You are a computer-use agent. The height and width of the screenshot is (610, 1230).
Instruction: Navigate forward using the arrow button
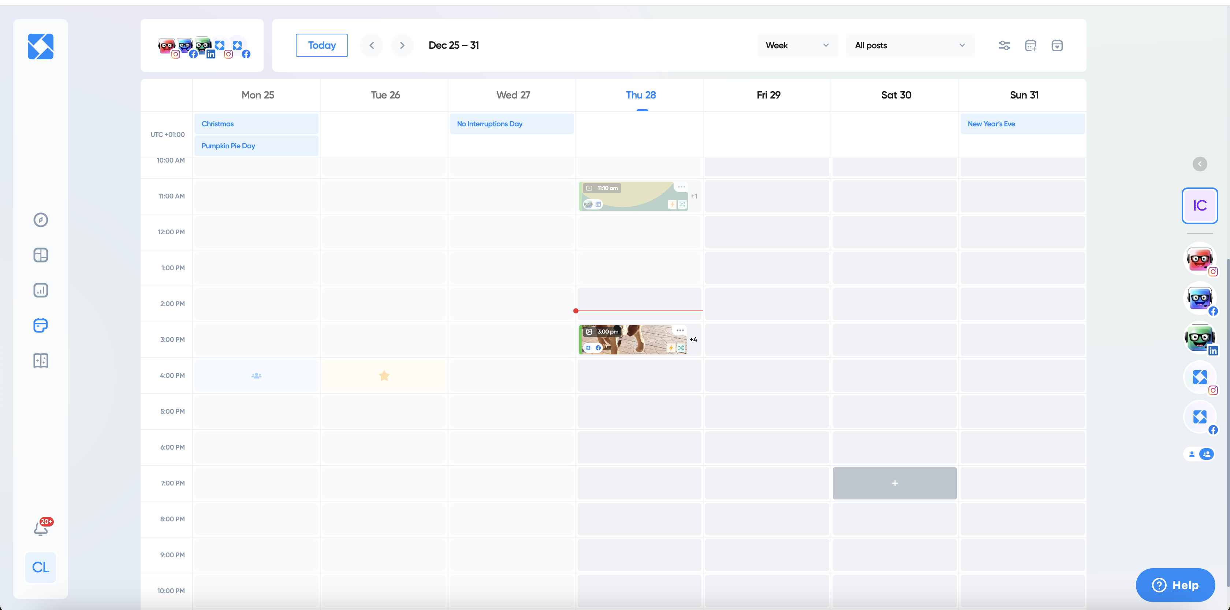pyautogui.click(x=402, y=45)
